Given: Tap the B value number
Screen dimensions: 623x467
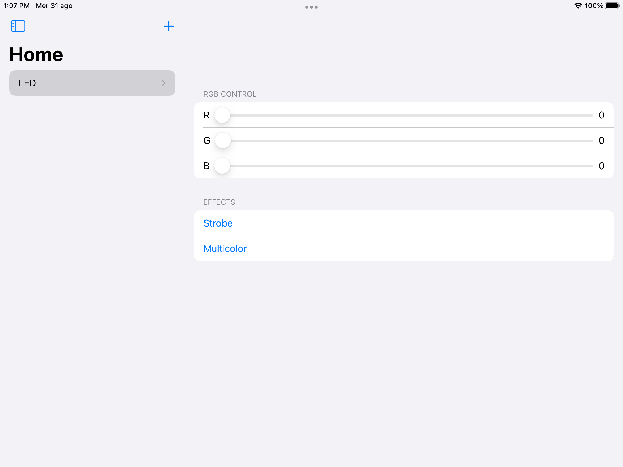Looking at the screenshot, I should click(x=601, y=166).
